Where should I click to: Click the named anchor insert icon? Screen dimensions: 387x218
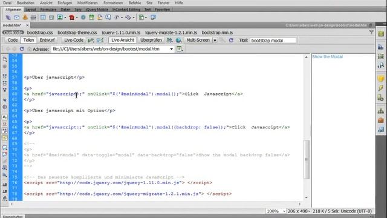point(25,18)
